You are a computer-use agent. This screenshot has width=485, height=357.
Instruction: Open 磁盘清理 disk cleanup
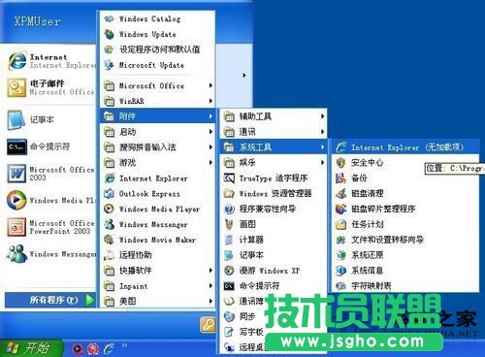(x=405, y=193)
